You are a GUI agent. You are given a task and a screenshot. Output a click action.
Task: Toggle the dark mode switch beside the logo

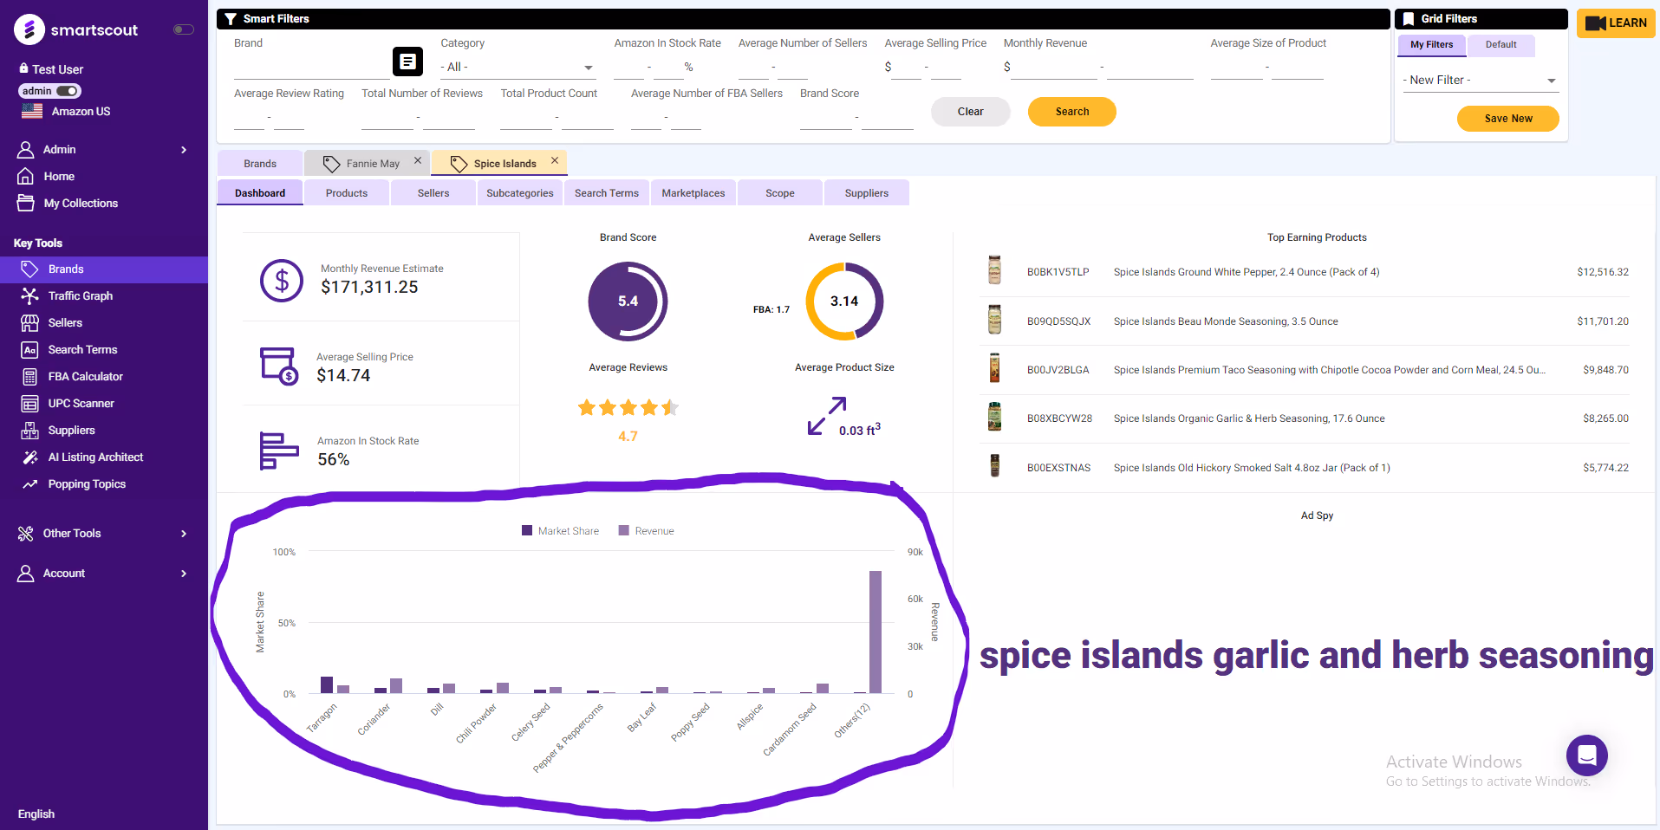coord(183,29)
